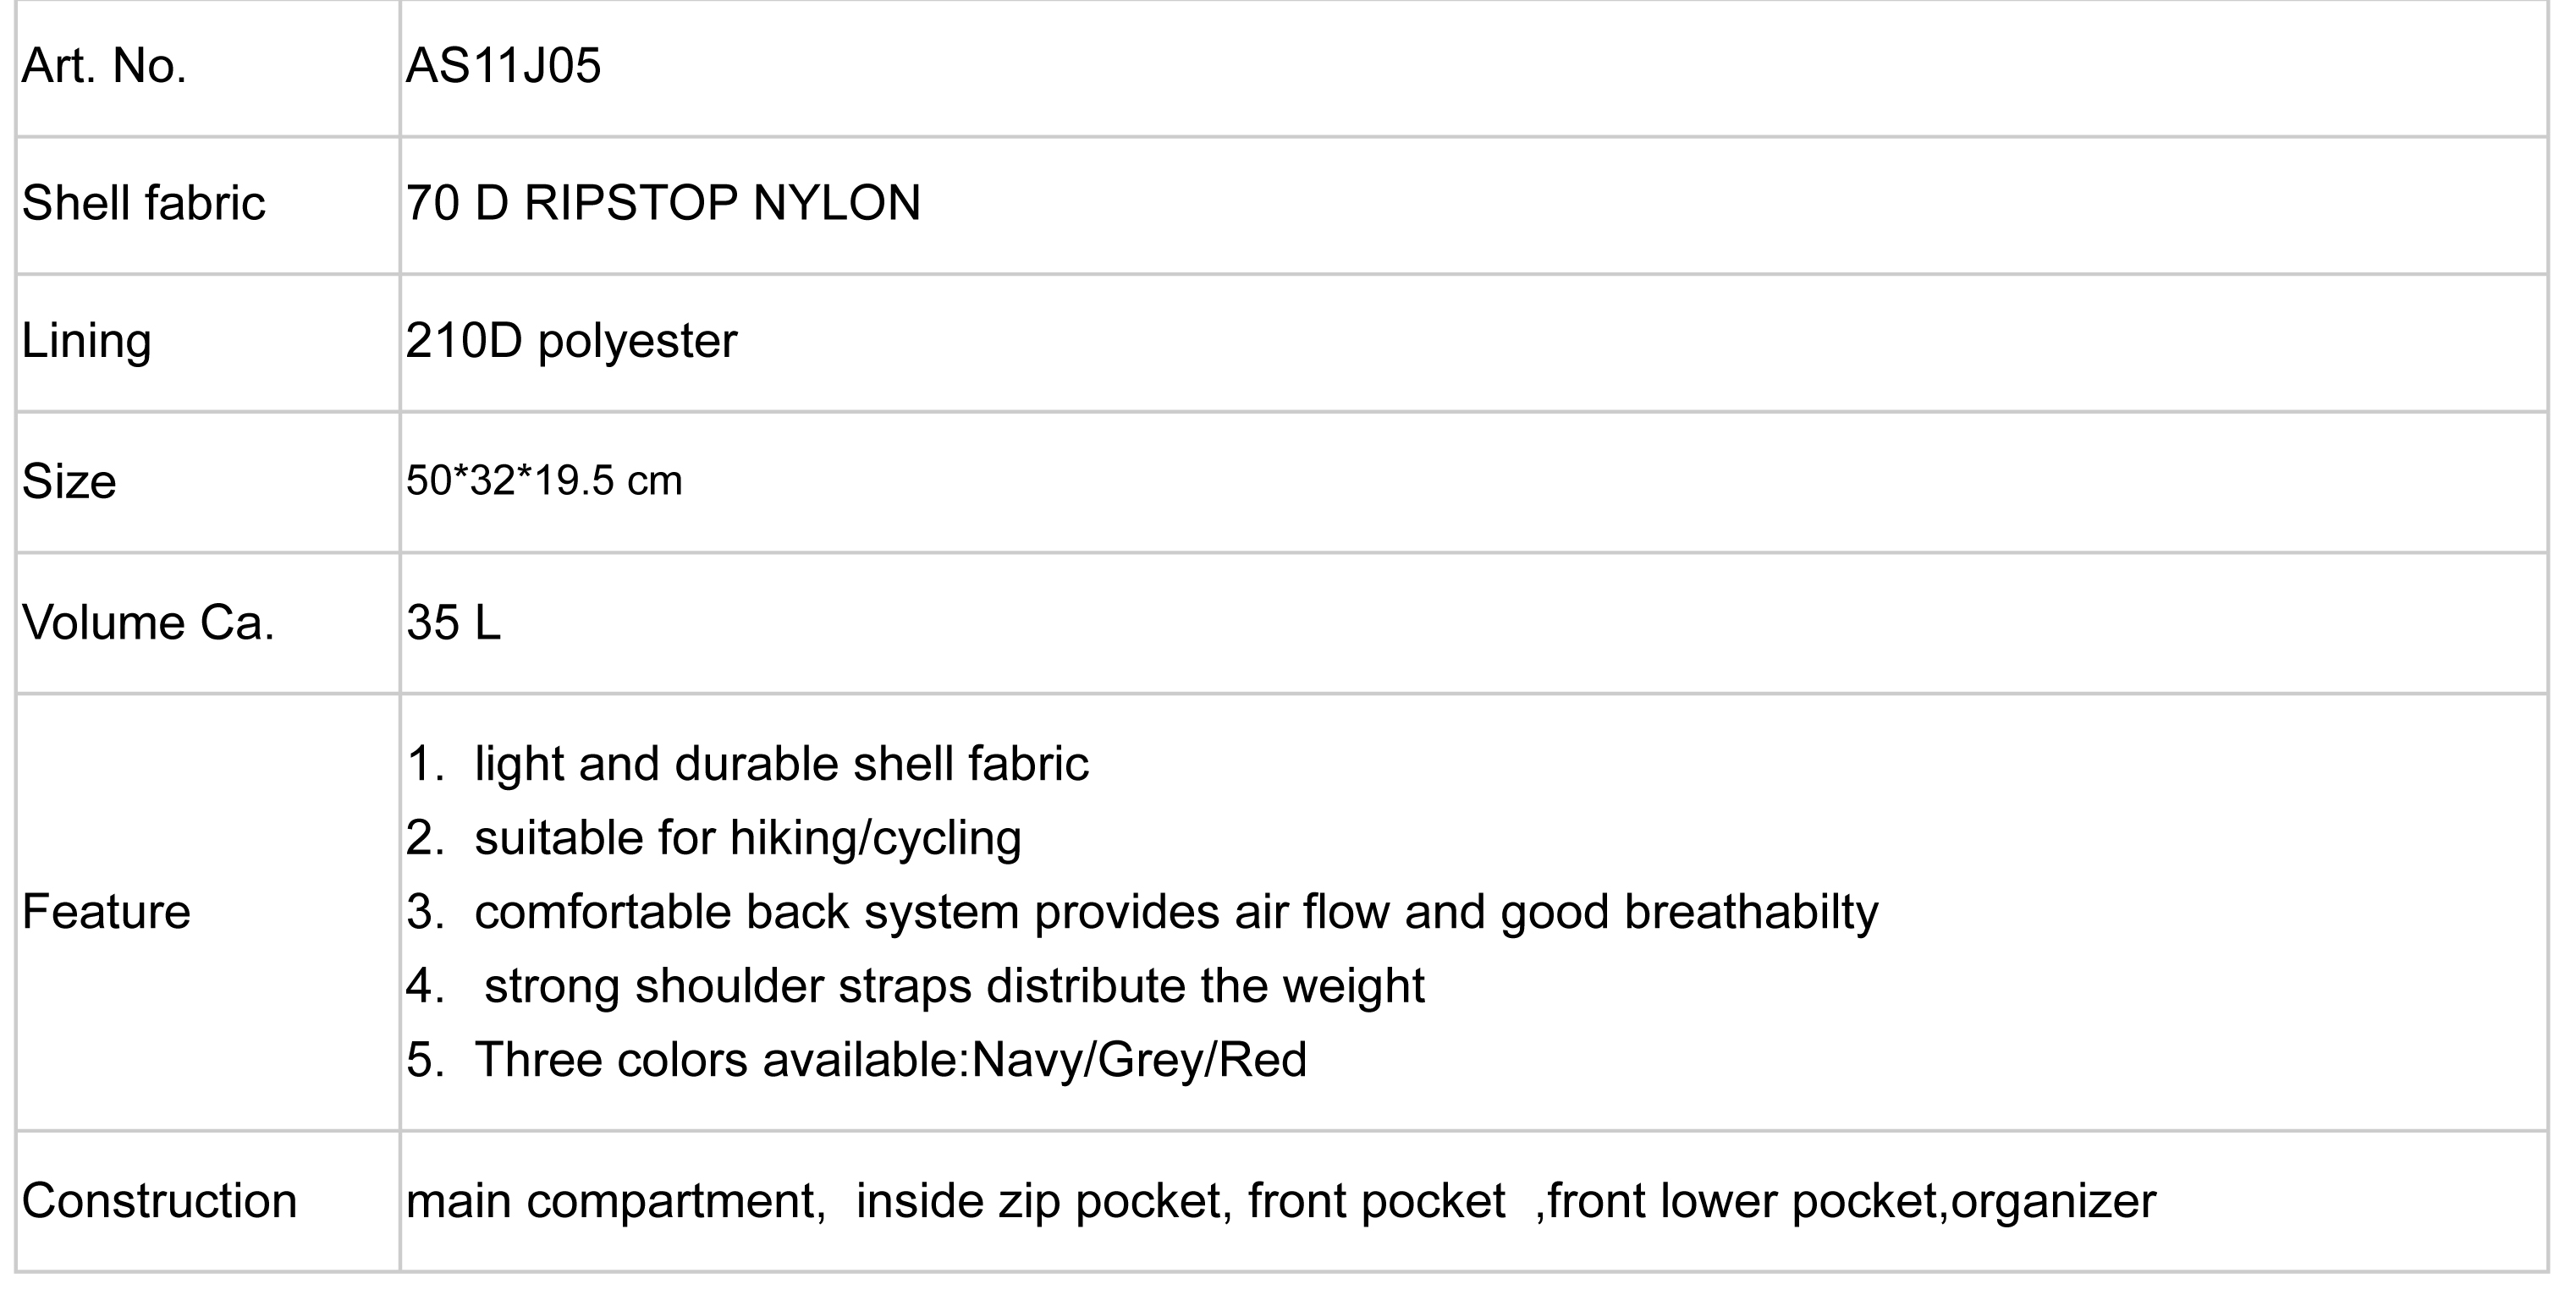Click feature item suitable for hiking/cycling

[x=748, y=838]
